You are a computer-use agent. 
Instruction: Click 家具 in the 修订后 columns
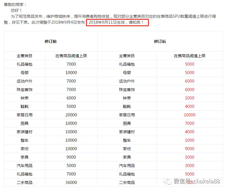(x=127, y=157)
